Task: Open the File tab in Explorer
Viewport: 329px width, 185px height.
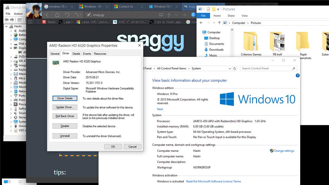Action: tap(203, 15)
